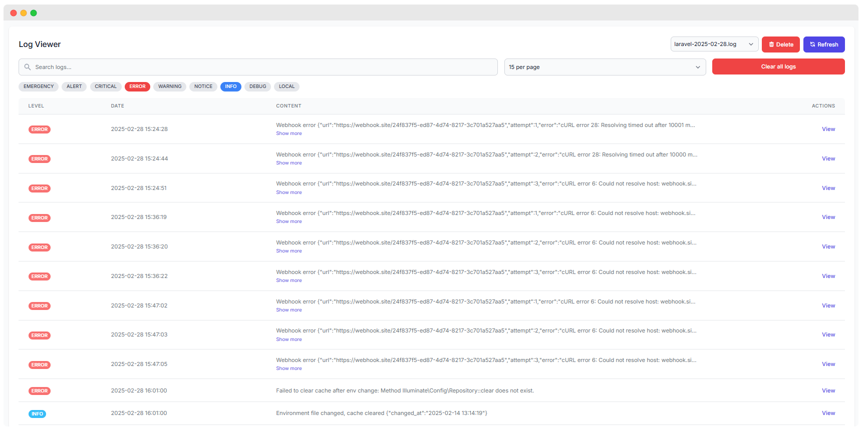
Task: Click the Failed to clear cache message
Action: click(405, 390)
